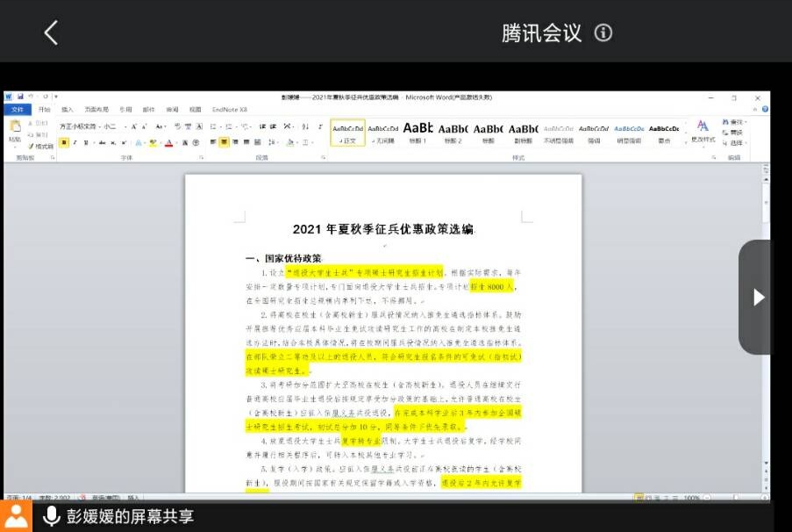
Task: Click the Word Help question mark icon
Action: pos(765,109)
